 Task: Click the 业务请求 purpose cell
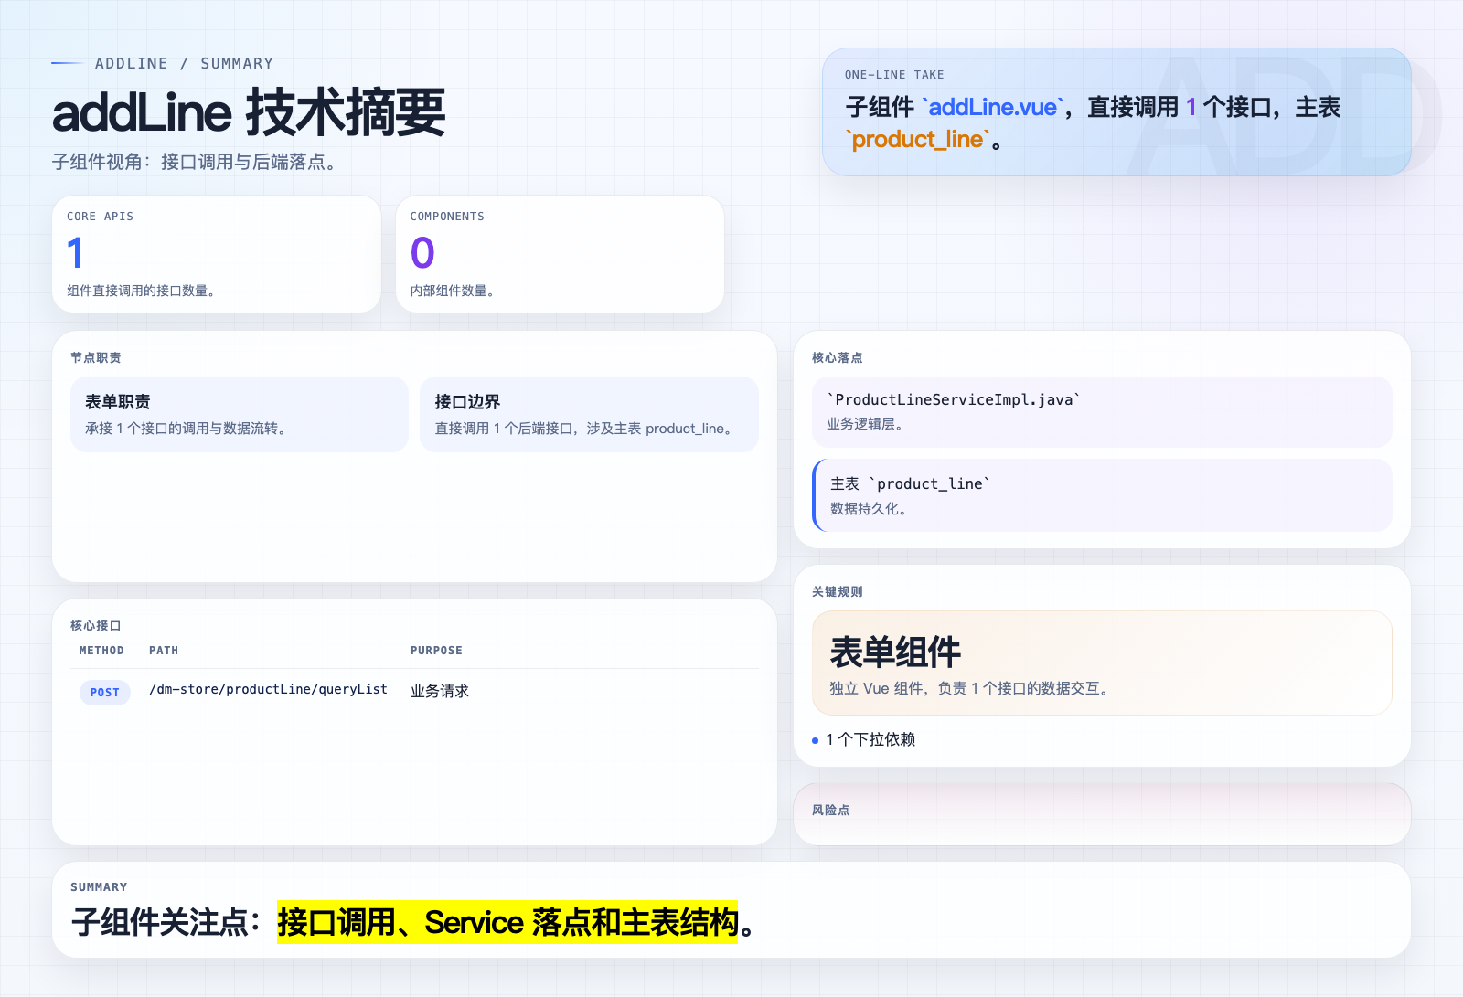(440, 691)
